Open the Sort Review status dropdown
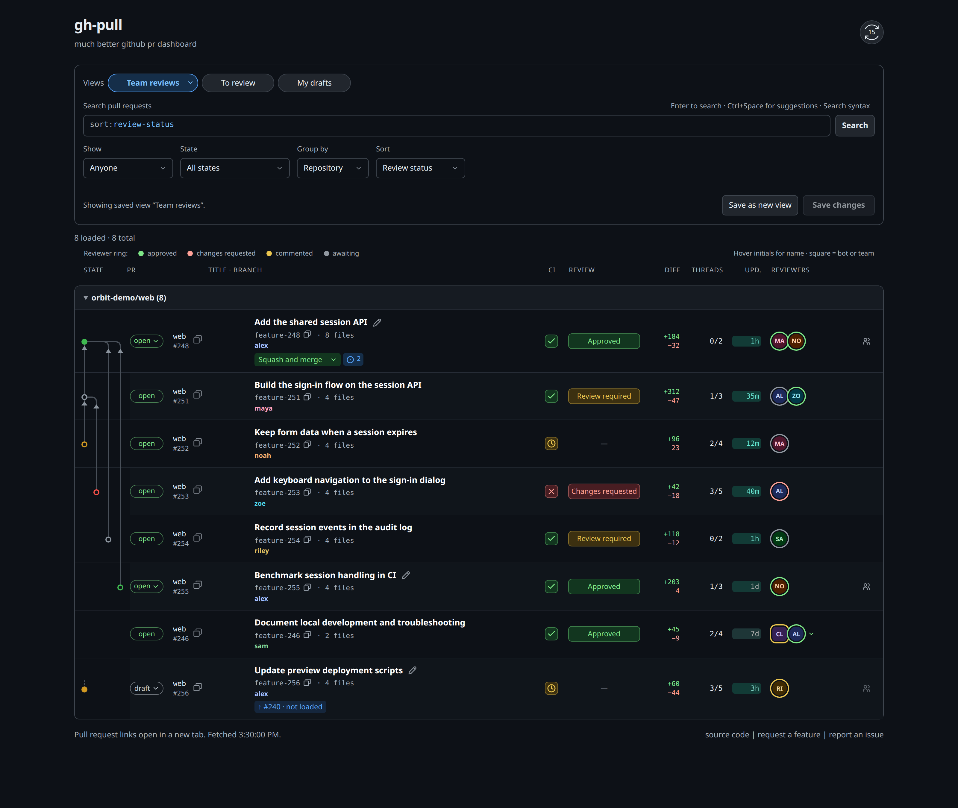 coord(420,168)
